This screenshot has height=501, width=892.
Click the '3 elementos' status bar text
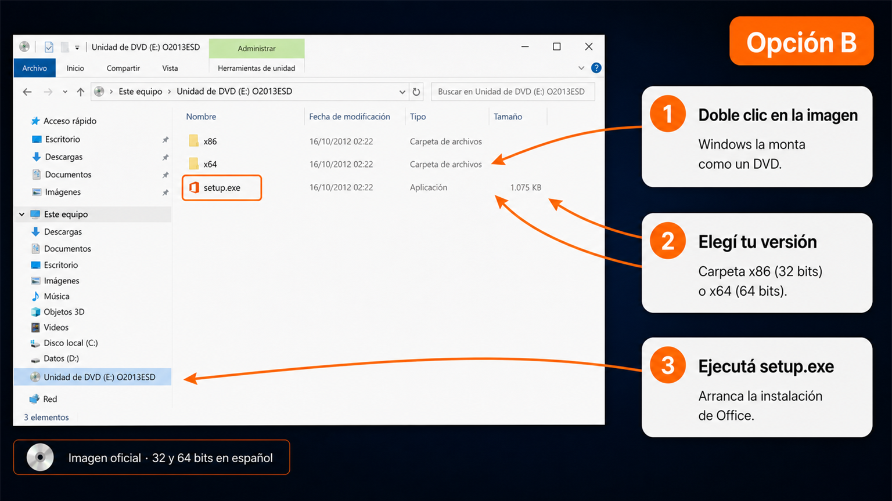click(x=46, y=417)
